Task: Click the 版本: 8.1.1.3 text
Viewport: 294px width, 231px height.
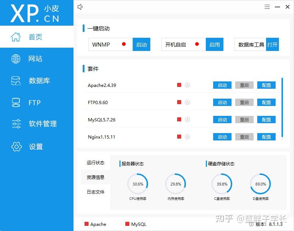Action: (269, 224)
